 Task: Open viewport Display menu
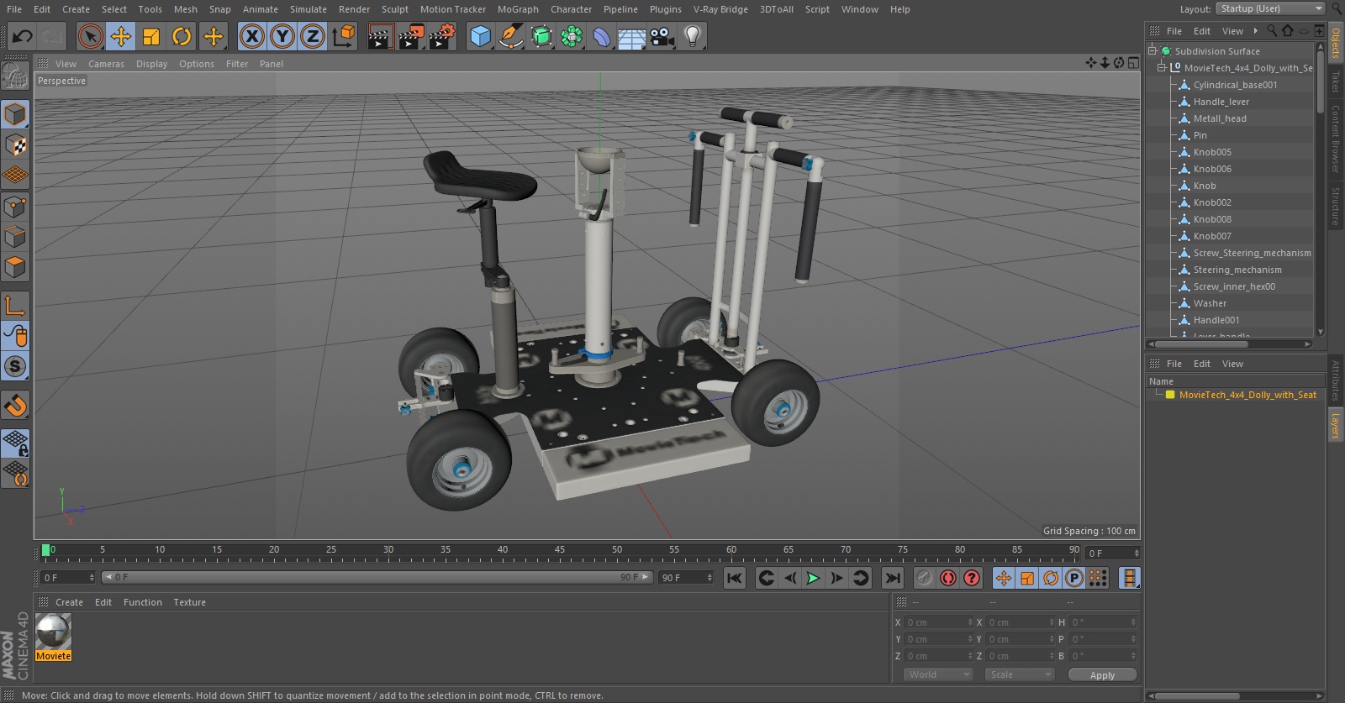point(151,64)
